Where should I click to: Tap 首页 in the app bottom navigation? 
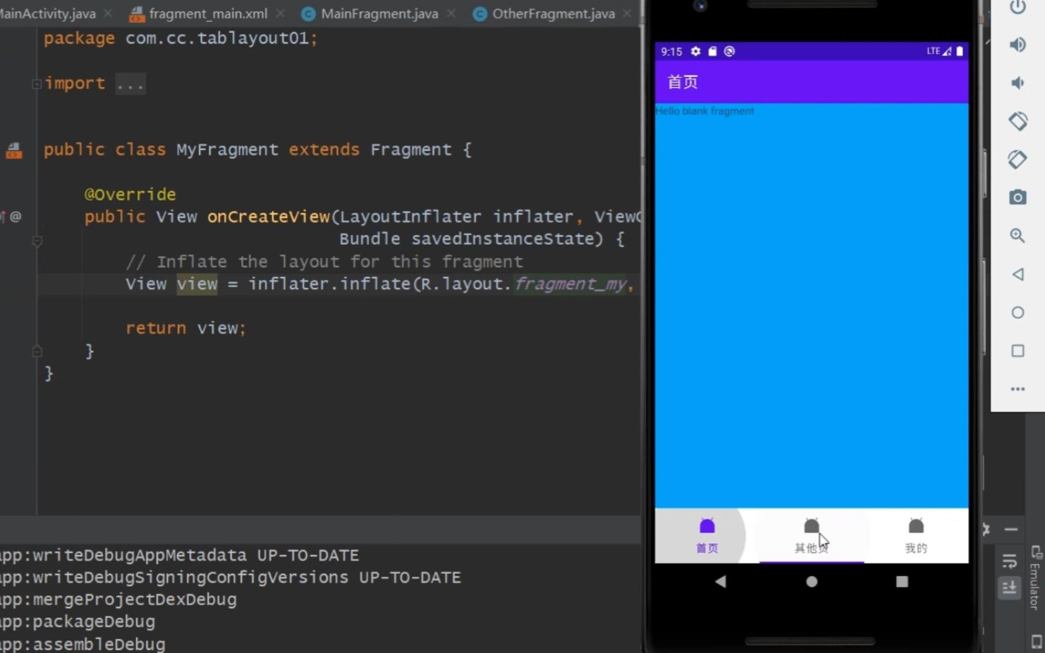pos(706,537)
